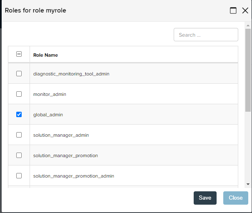252x213 pixels.
Task: Maximize the Roles for role myrole dialog
Action: [233, 10]
